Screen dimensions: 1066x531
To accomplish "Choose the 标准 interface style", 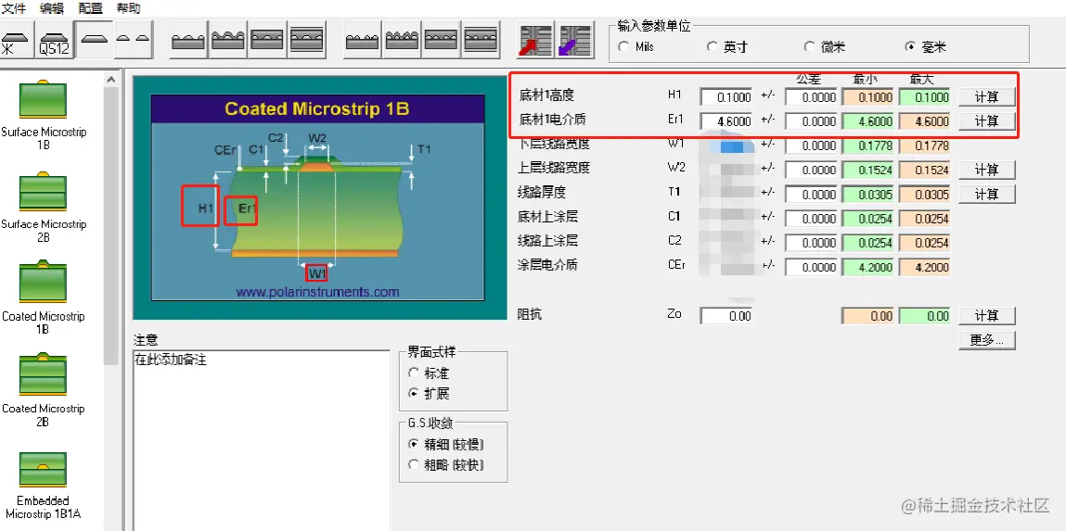I will (429, 373).
